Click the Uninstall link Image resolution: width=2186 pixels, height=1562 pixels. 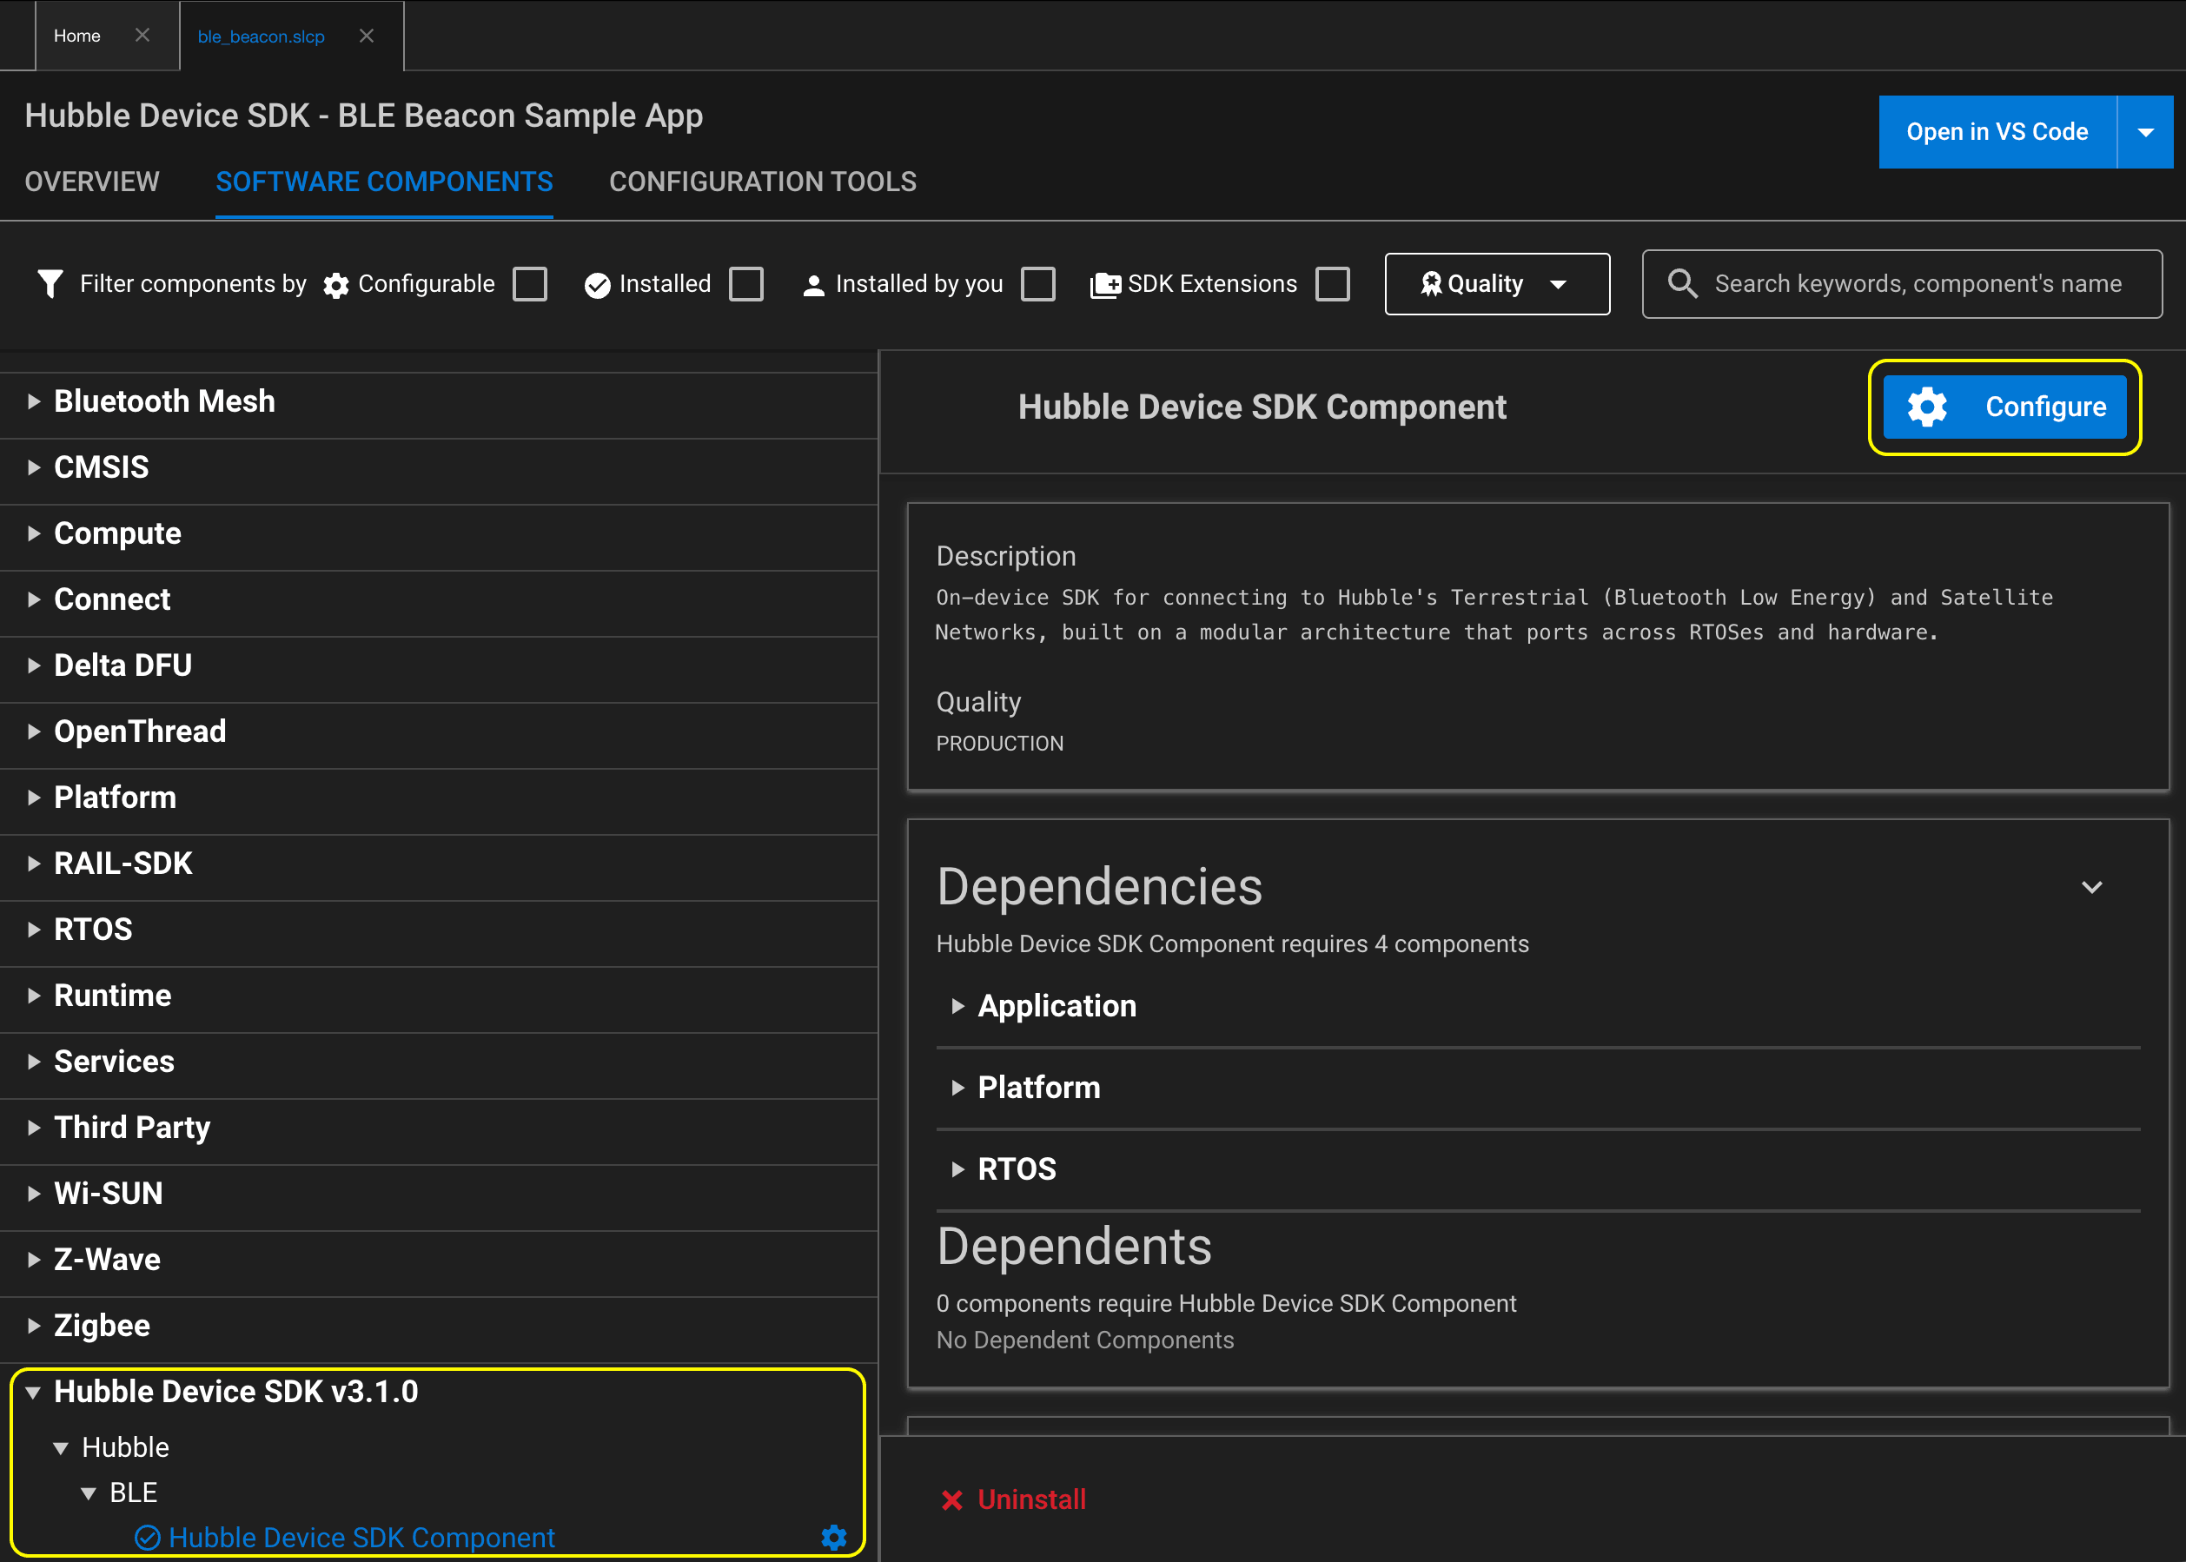click(x=1031, y=1499)
